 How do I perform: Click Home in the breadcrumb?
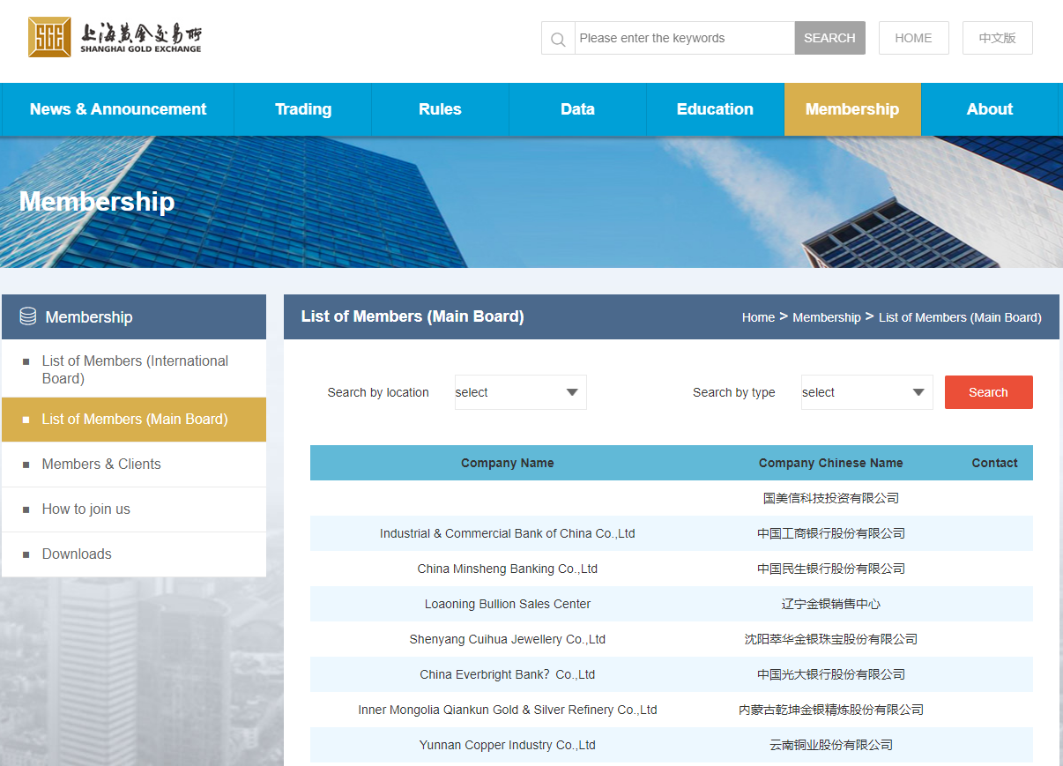click(x=758, y=317)
